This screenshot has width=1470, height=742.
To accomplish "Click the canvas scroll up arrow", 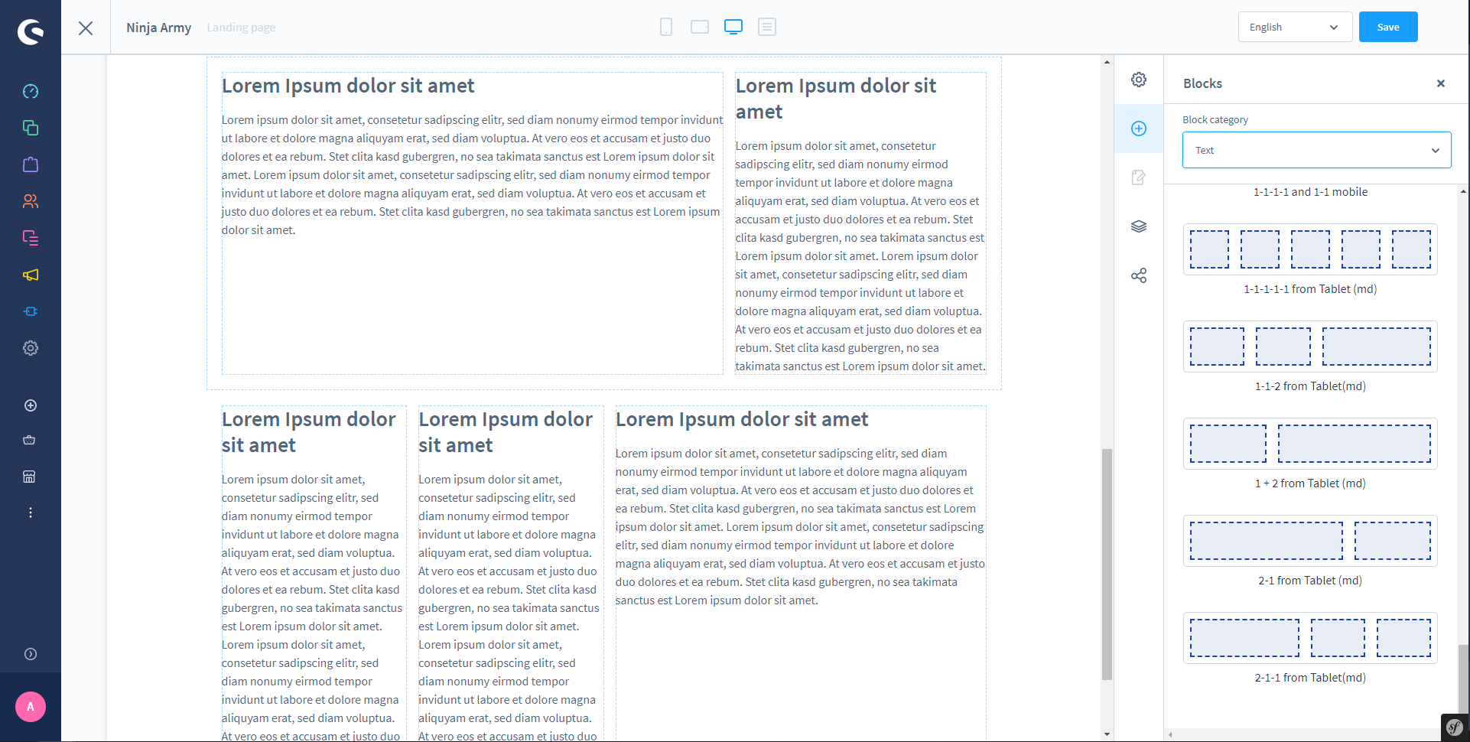I will point(1107,62).
